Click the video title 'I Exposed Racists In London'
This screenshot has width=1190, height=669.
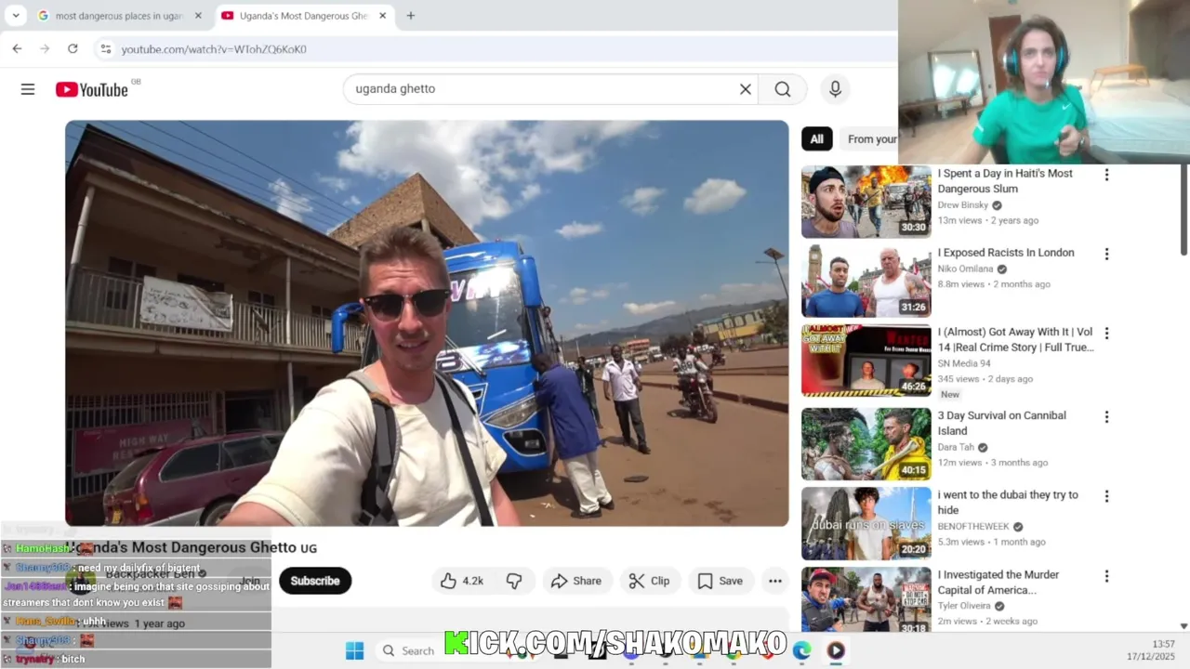[x=1006, y=253]
